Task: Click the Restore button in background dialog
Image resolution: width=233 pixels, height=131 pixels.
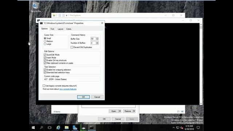Action: (x=128, y=111)
